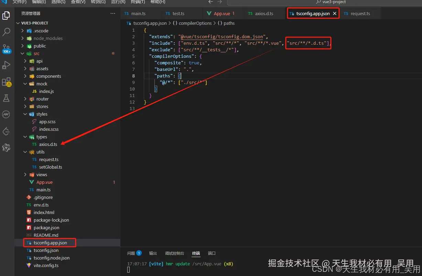Switch to the 输出 panel tab
Image resolution: width=422 pixels, height=276 pixels.
pyautogui.click(x=153, y=253)
